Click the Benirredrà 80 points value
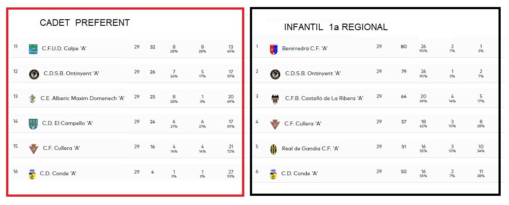Image resolution: width=509 pixels, height=205 pixels. pyautogui.click(x=404, y=46)
